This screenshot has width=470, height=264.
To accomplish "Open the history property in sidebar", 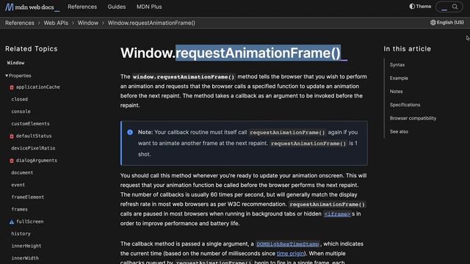I will click(x=21, y=234).
